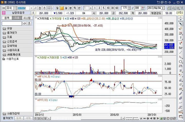Click the erase-all tool labeled ALL
This screenshot has height=122, width=185.
[181, 33]
